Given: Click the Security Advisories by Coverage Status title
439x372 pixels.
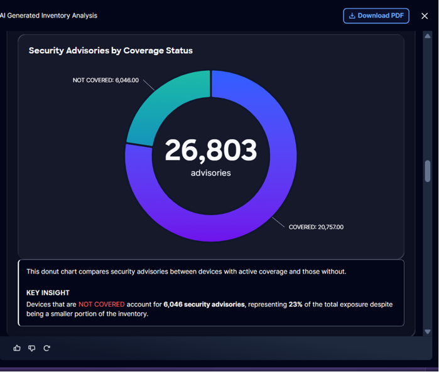Looking at the screenshot, I should (111, 51).
